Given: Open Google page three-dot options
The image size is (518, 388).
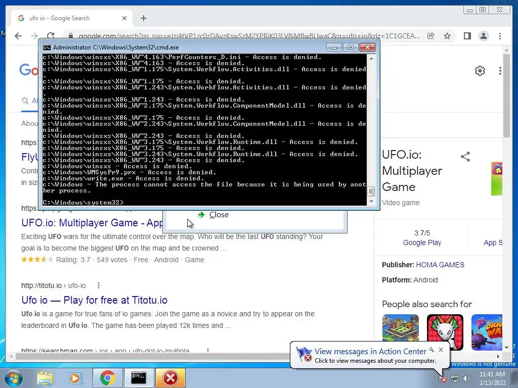Looking at the screenshot, I should pos(500,71).
